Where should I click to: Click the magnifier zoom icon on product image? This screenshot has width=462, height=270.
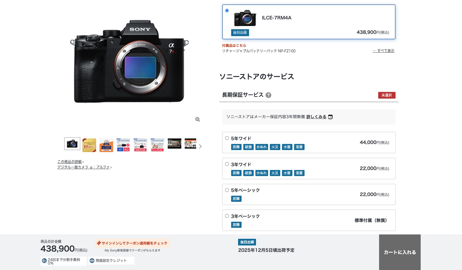click(198, 119)
